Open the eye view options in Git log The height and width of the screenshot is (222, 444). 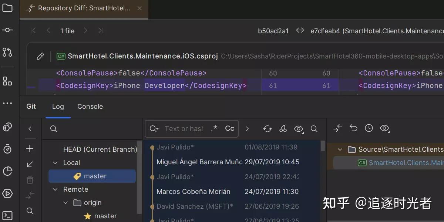pos(299,128)
